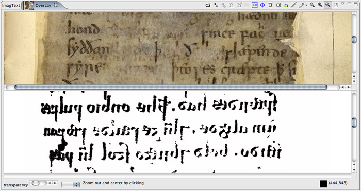Switch to the ImagText tab
361x191 pixels.
[11, 5]
